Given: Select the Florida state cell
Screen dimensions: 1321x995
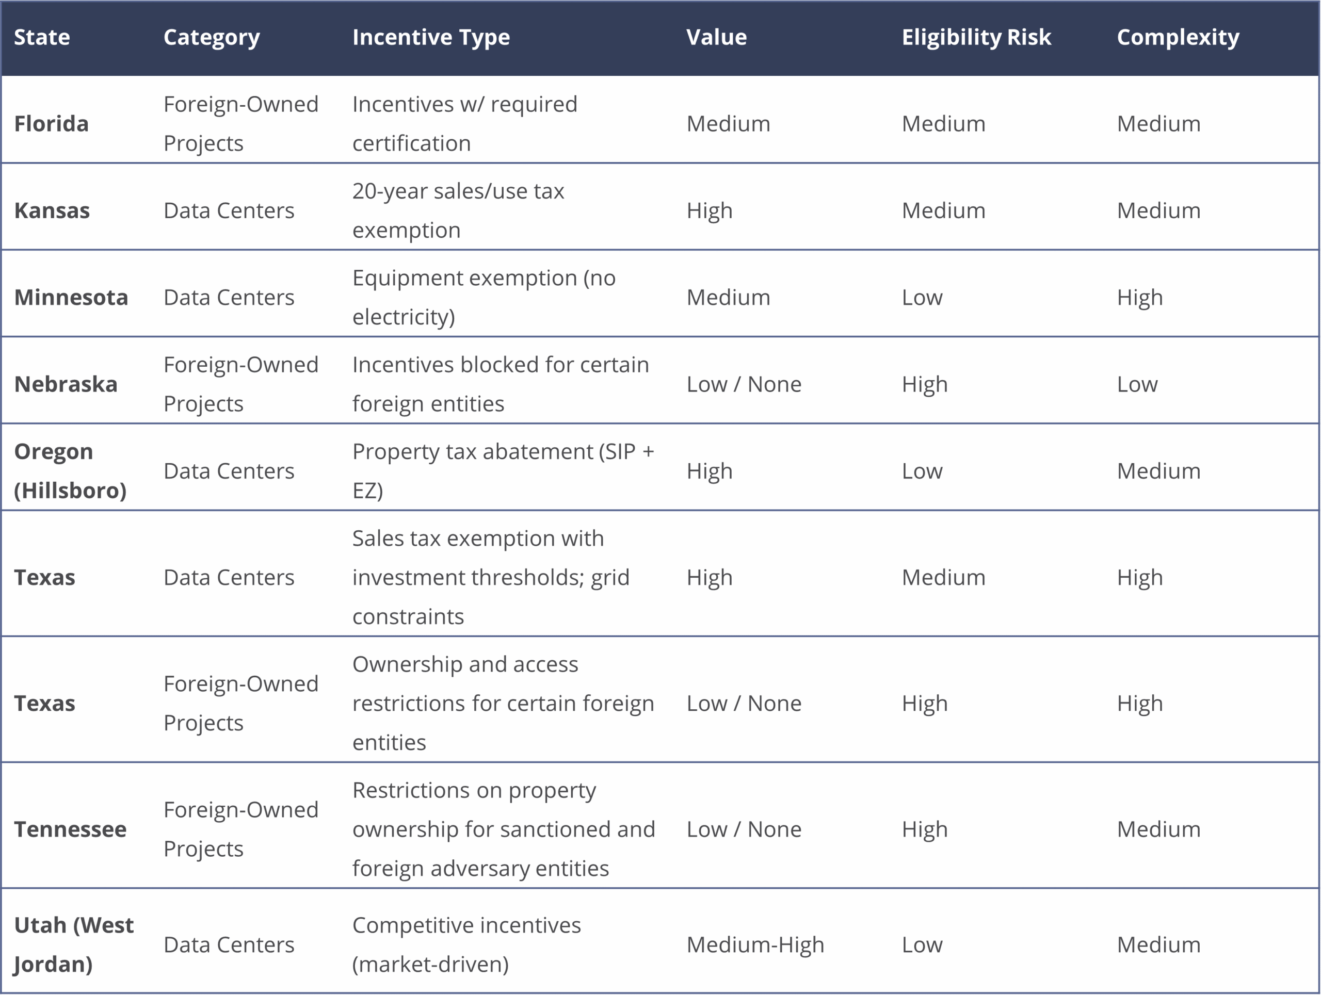Looking at the screenshot, I should point(52,124).
